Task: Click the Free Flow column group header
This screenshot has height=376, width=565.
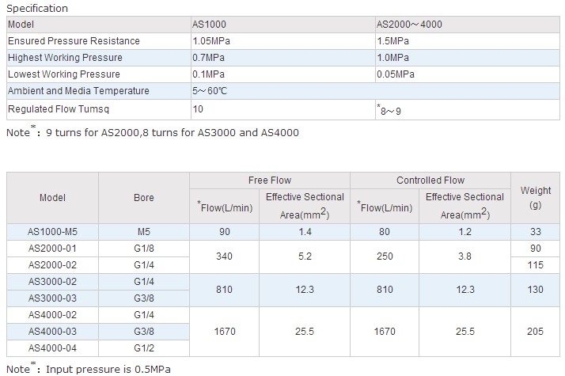Action: pos(270,180)
